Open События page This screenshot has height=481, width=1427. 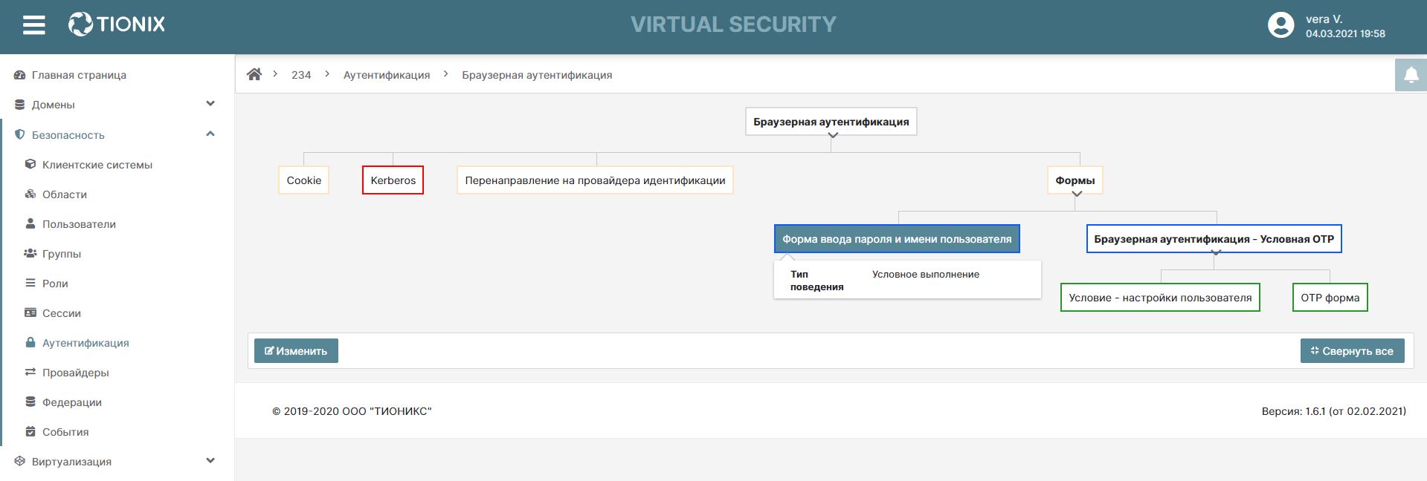65,432
